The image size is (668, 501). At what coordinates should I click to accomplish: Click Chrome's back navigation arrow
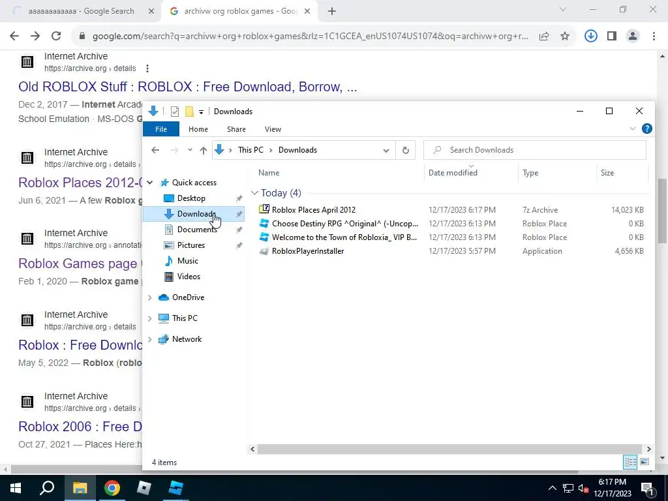(x=14, y=37)
